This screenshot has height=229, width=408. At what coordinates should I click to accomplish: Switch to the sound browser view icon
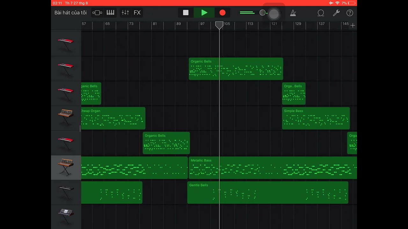pos(97,13)
